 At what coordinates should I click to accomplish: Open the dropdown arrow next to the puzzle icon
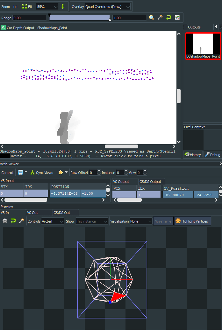[x=67, y=172]
